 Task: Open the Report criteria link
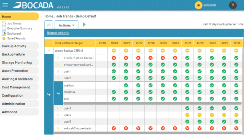point(58,33)
